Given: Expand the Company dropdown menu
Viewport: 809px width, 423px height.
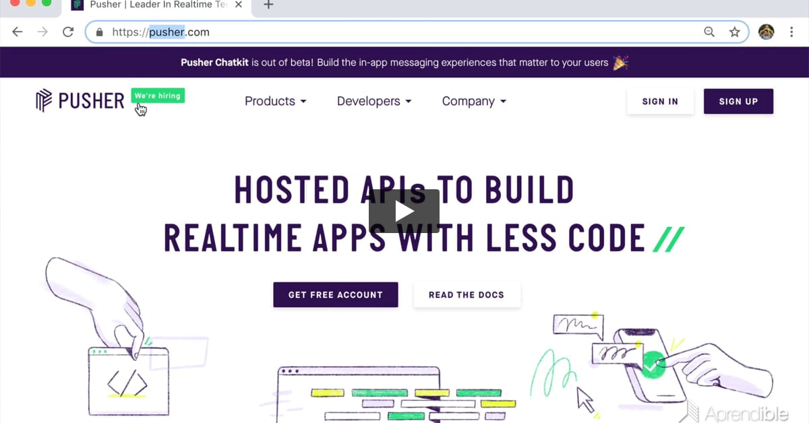Looking at the screenshot, I should pos(474,101).
